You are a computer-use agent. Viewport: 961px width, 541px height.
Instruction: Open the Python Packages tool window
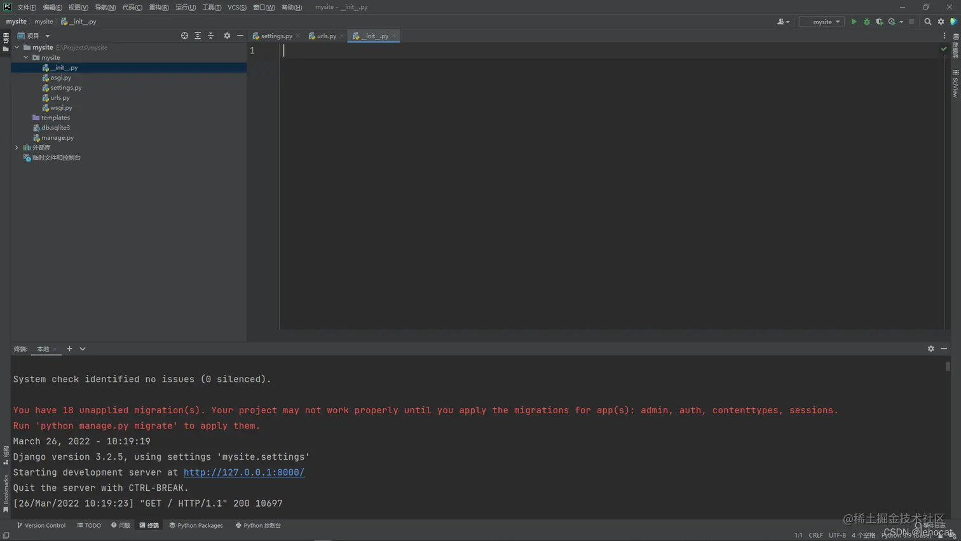click(x=196, y=525)
